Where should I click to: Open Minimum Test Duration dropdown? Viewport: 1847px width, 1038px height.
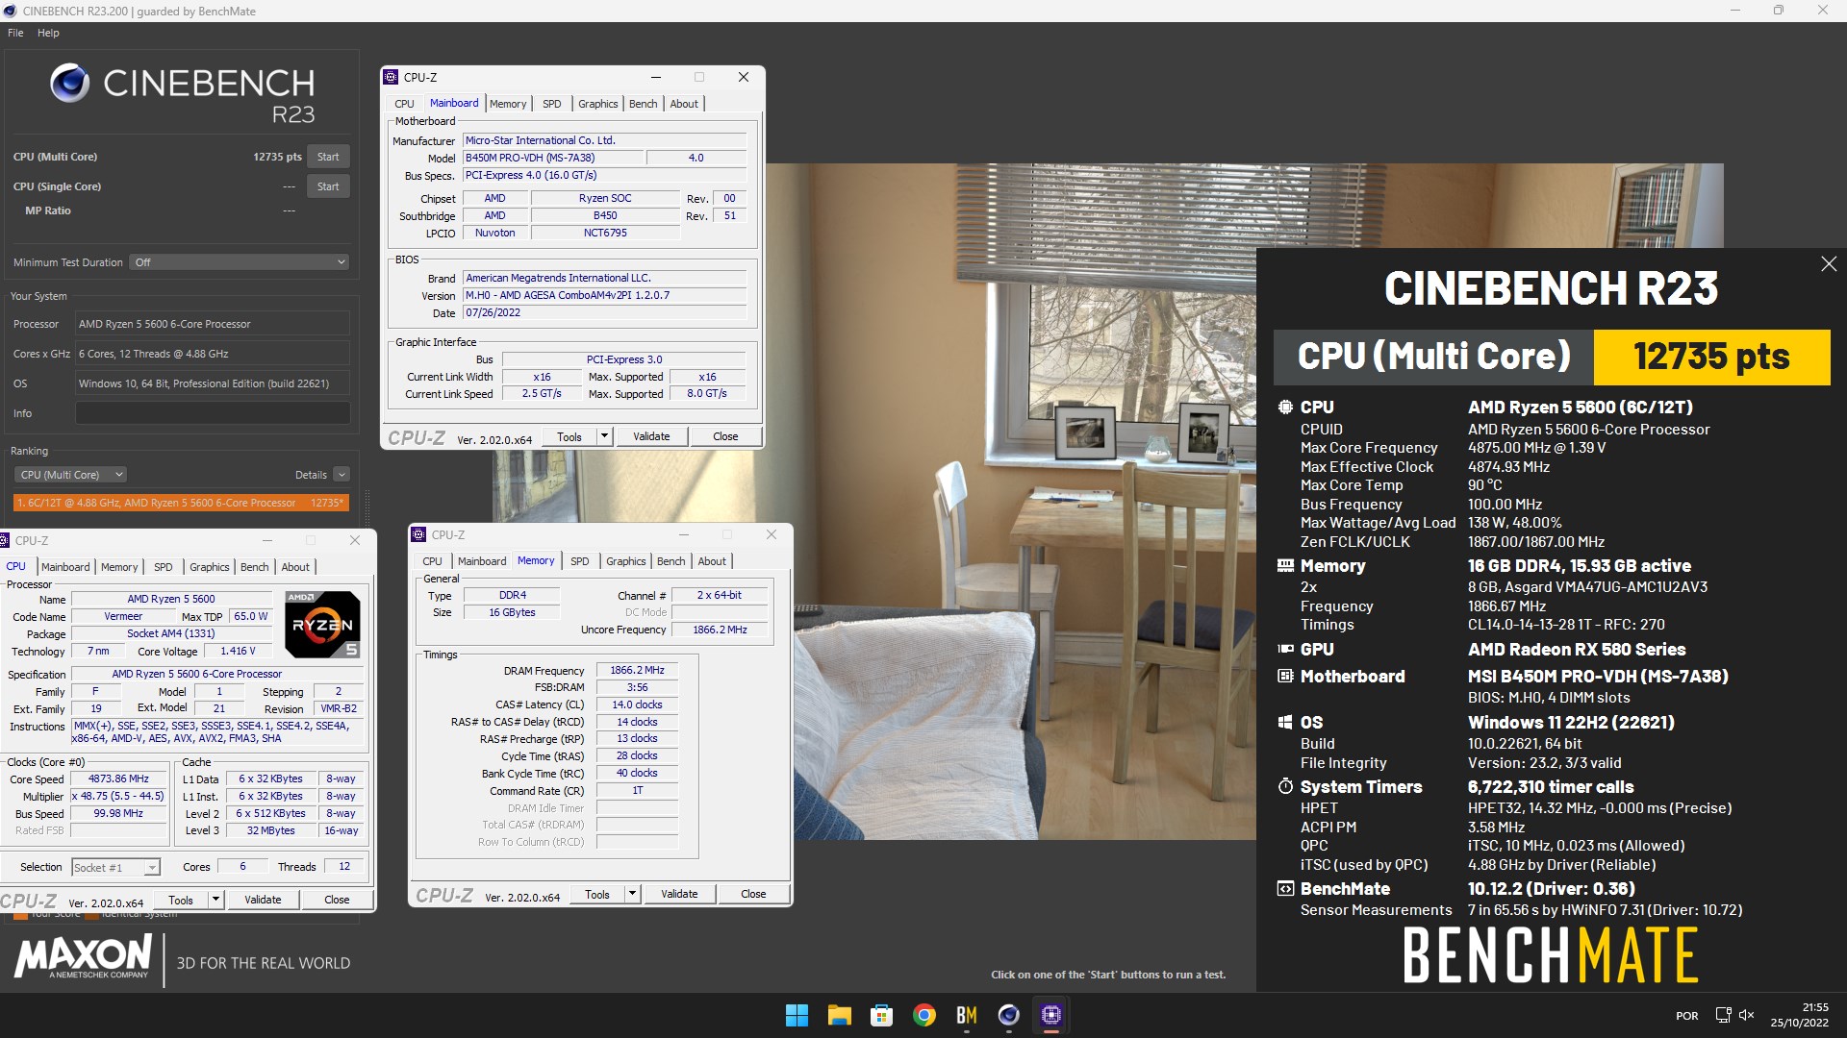pos(240,262)
